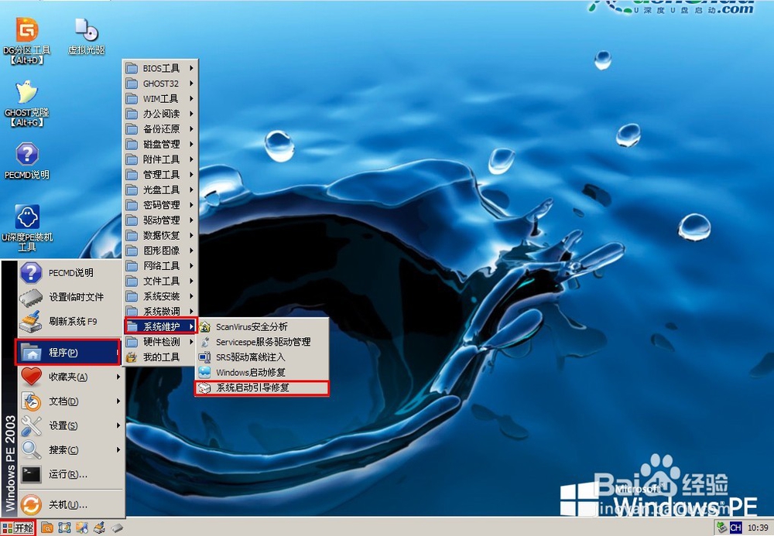Open the 附件工具 folder
The width and height of the screenshot is (774, 536).
pyautogui.click(x=160, y=159)
